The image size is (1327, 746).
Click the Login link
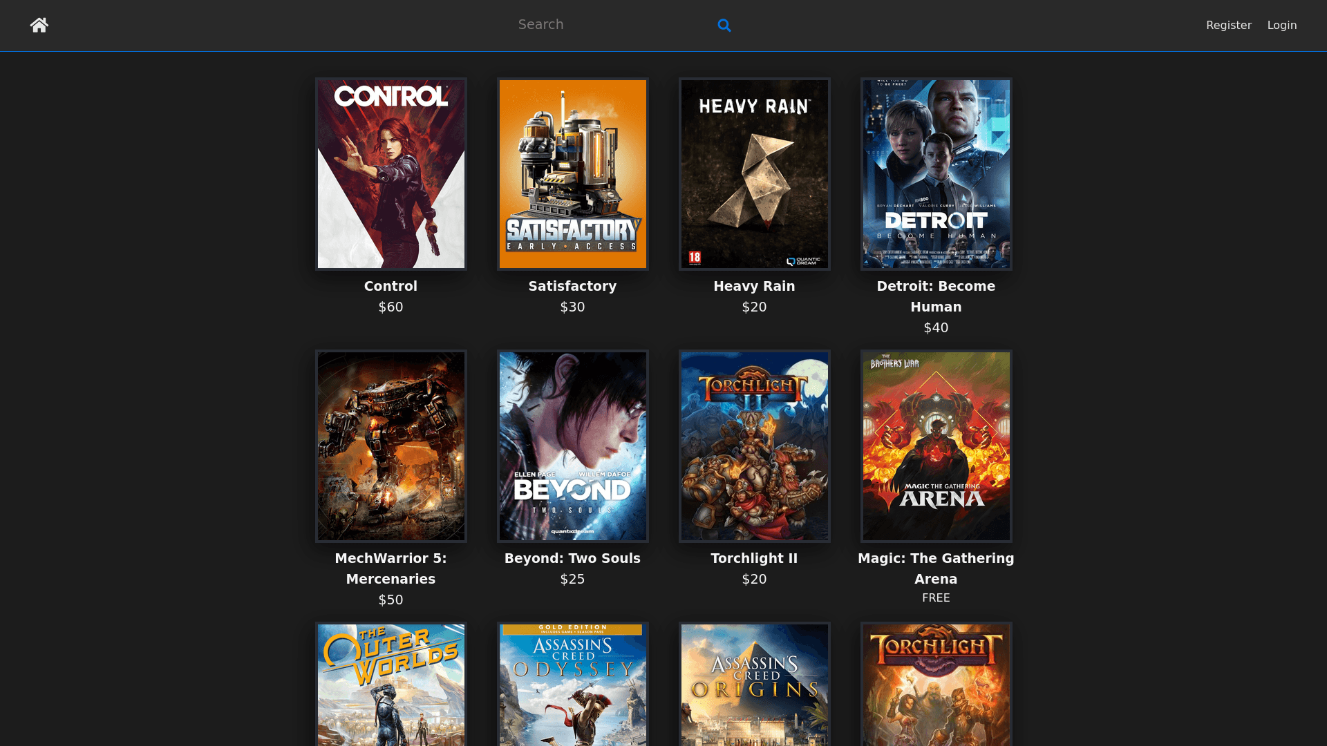[1282, 25]
